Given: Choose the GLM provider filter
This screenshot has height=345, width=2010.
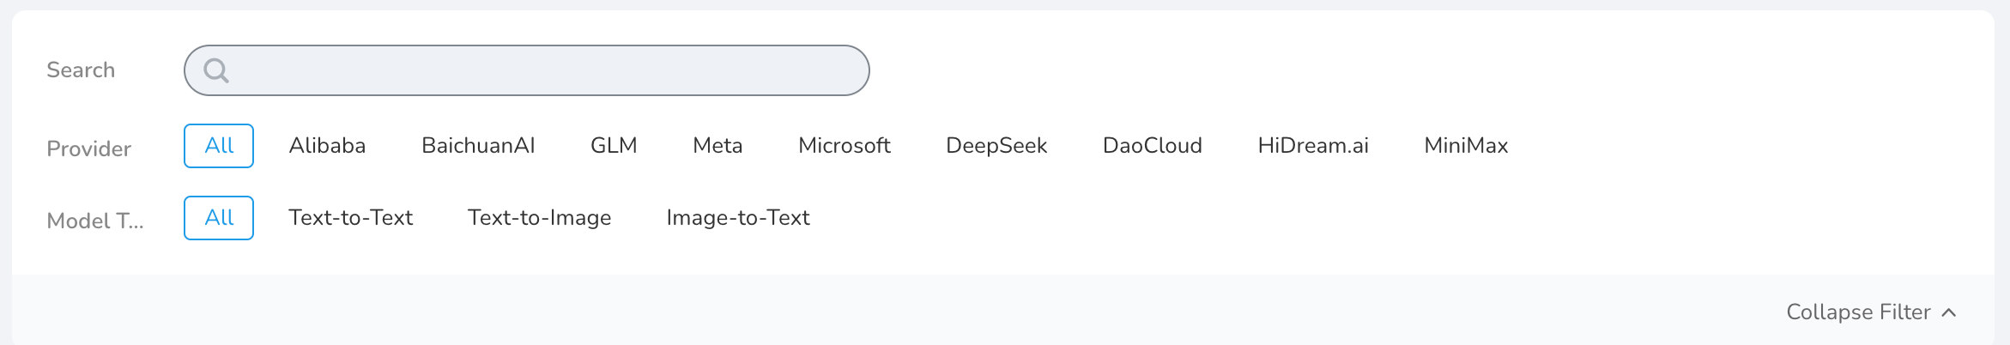Looking at the screenshot, I should tap(614, 146).
